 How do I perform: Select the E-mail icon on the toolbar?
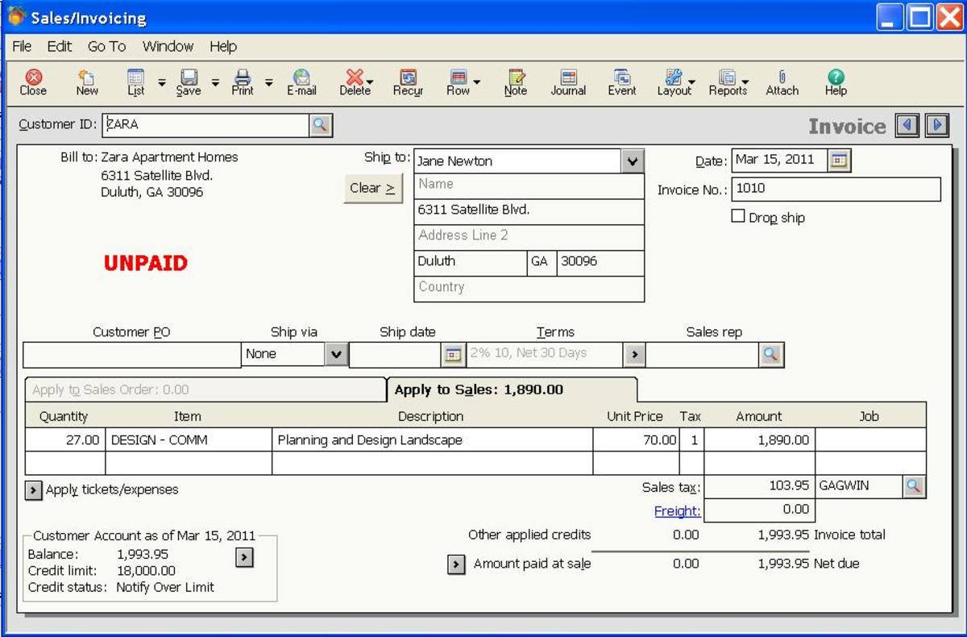coord(301,81)
